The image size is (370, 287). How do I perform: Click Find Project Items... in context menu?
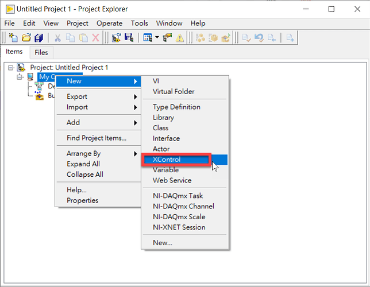pos(96,138)
